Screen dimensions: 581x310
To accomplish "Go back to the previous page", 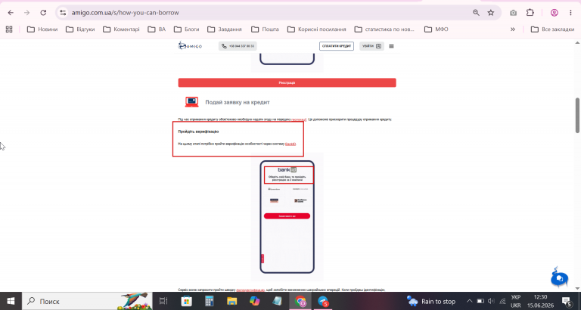I will coord(11,13).
